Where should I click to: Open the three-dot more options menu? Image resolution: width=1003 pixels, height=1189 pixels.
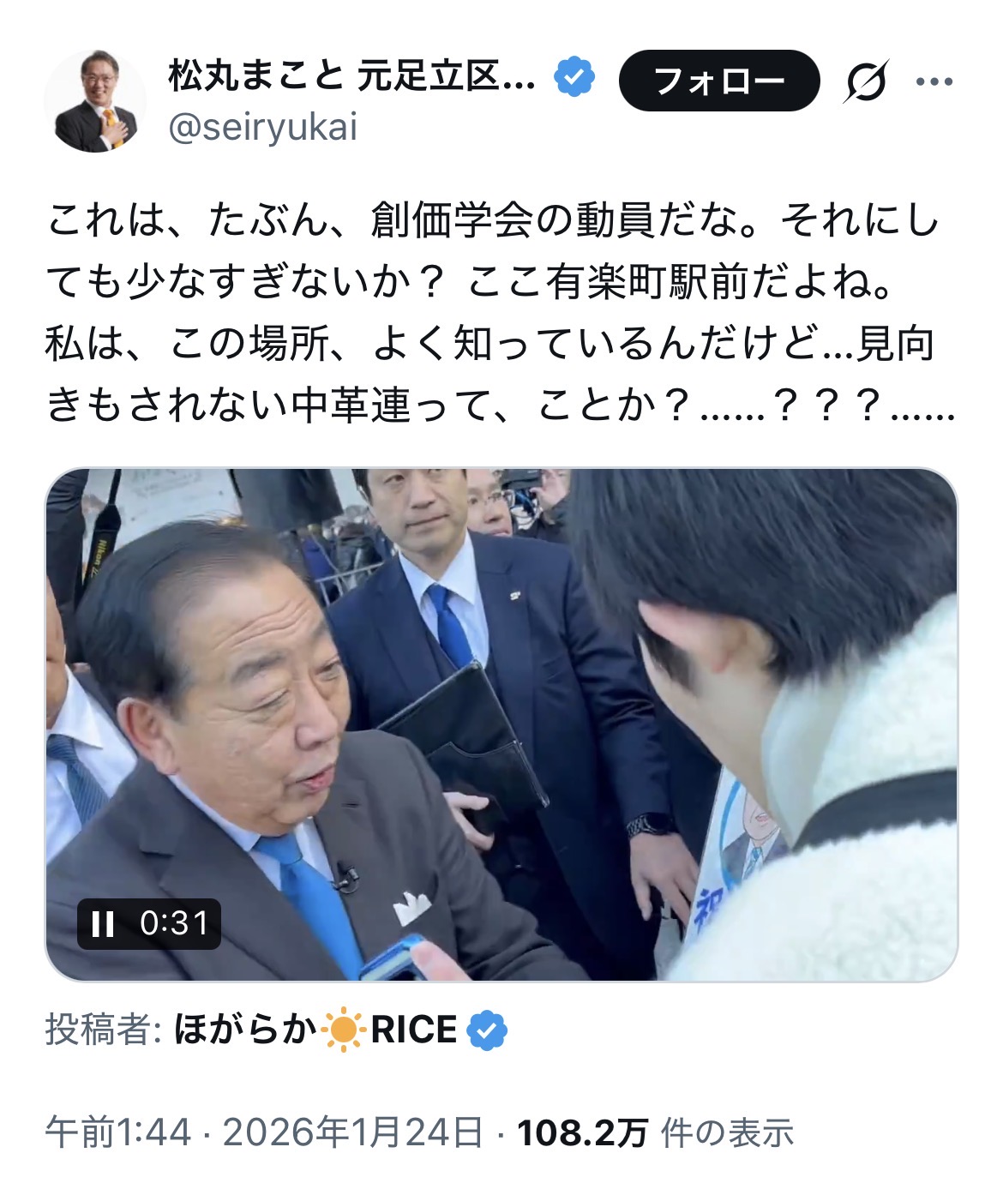pos(934,82)
